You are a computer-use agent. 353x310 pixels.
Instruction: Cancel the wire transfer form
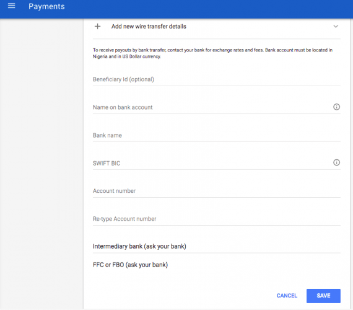coord(287,296)
